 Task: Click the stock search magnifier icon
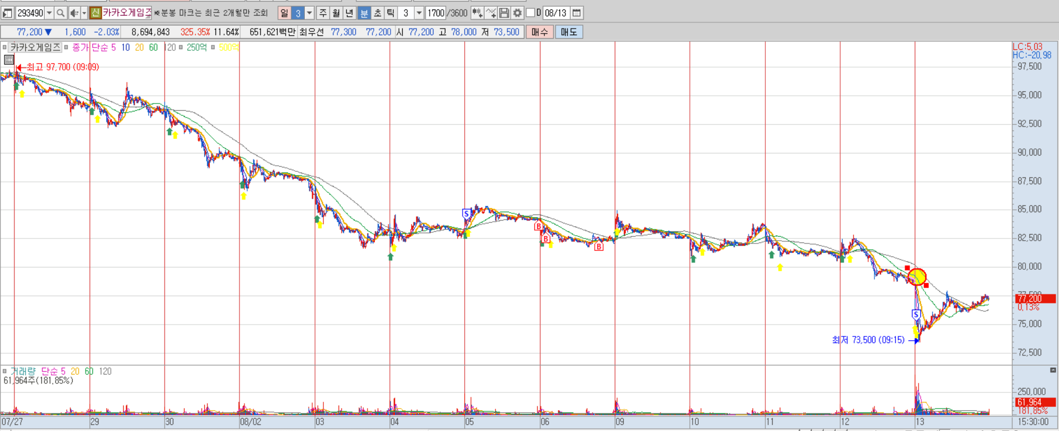click(60, 13)
